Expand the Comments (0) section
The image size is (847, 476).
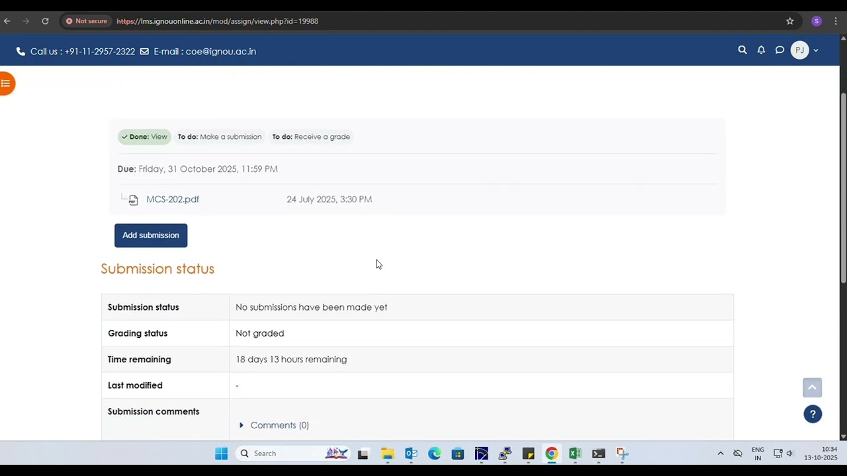point(241,425)
